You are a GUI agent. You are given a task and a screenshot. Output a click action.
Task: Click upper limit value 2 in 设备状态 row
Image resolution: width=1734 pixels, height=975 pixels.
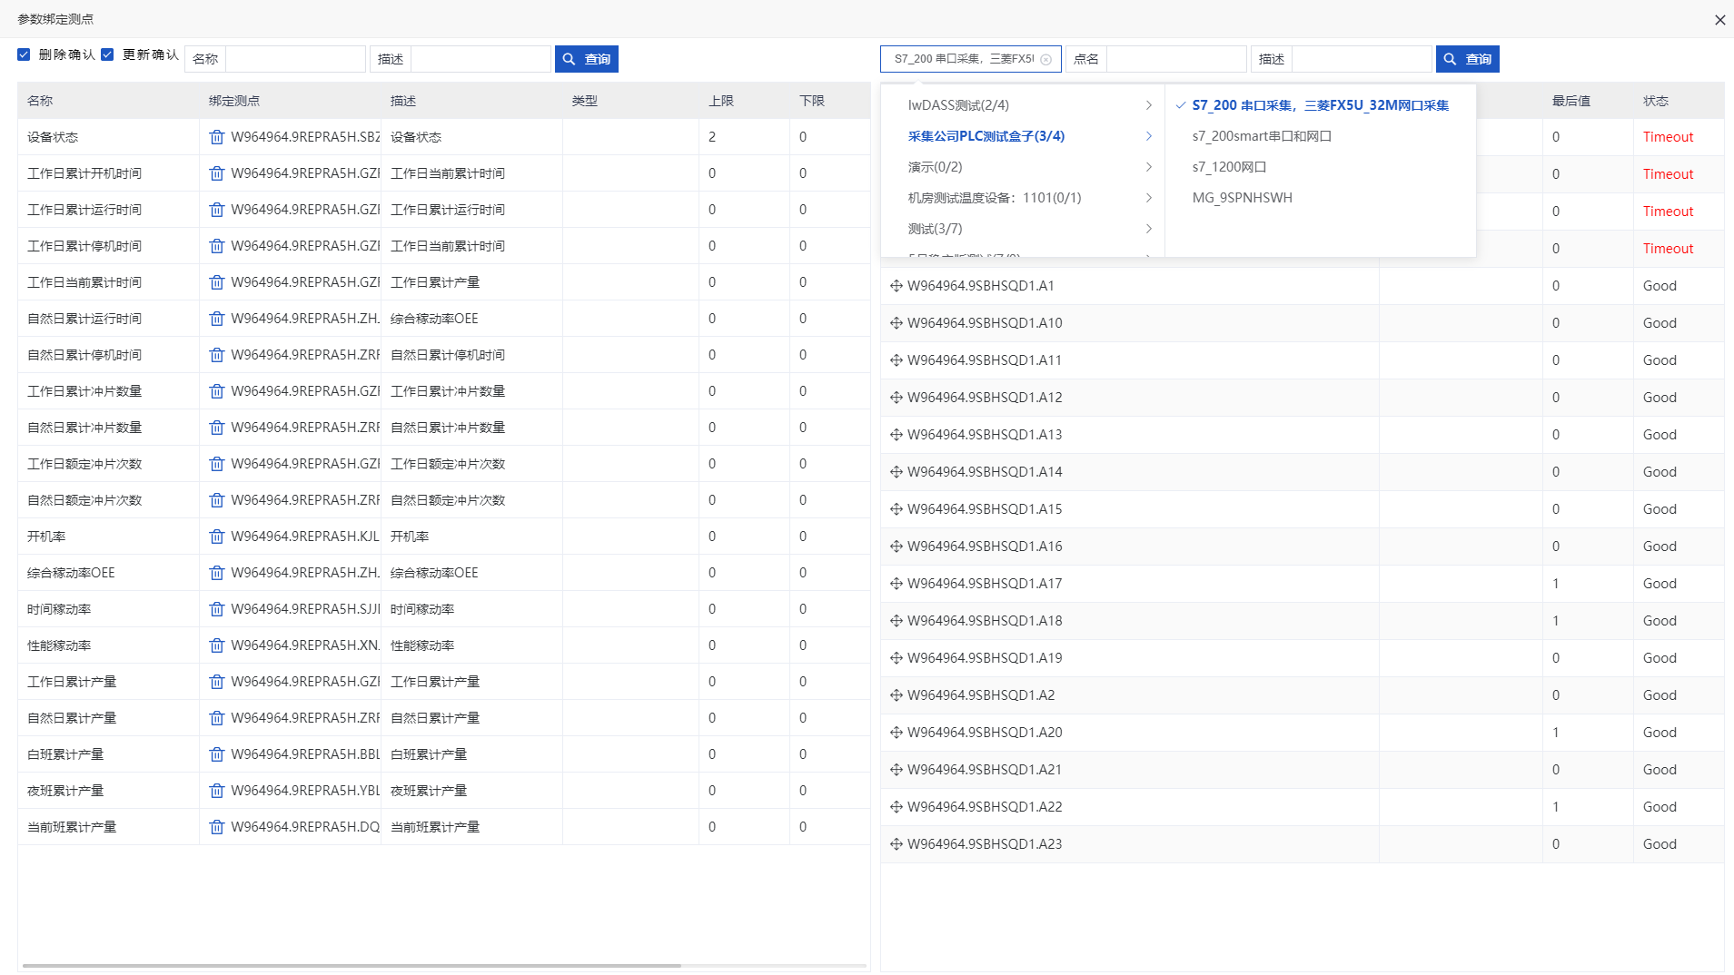click(x=712, y=137)
